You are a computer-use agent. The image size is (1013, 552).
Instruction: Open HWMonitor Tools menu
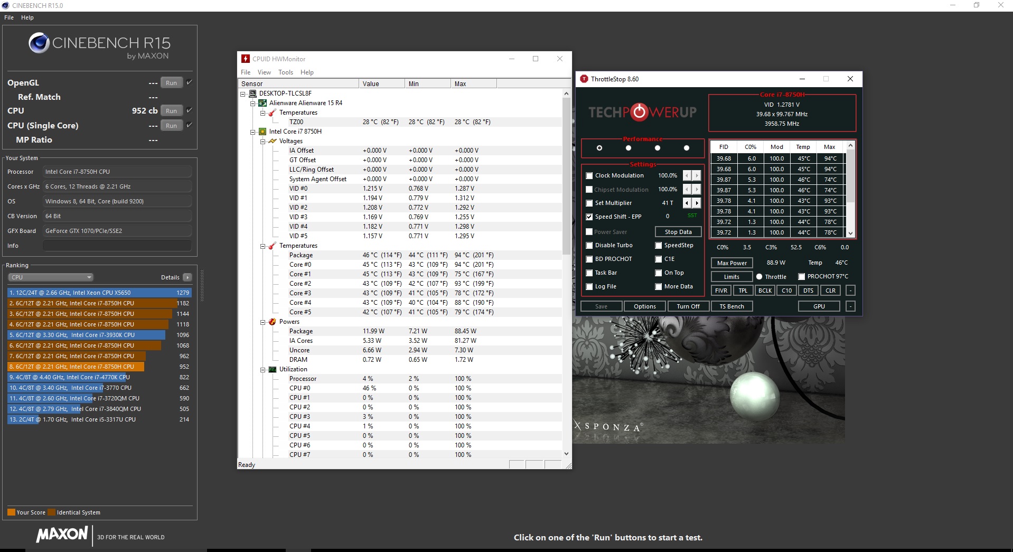pyautogui.click(x=286, y=72)
